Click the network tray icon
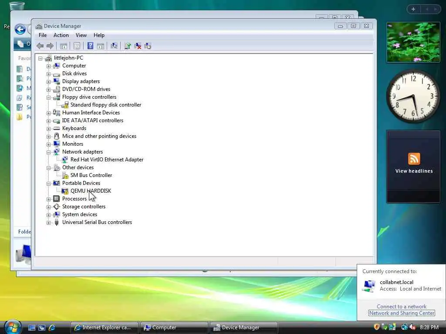 [404, 327]
